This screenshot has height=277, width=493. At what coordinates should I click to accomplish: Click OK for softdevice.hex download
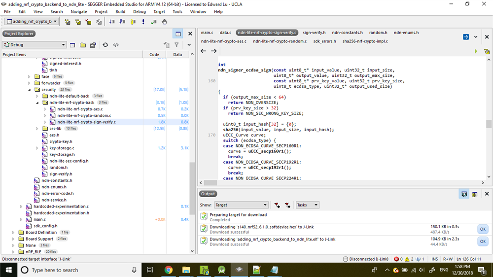483,229
